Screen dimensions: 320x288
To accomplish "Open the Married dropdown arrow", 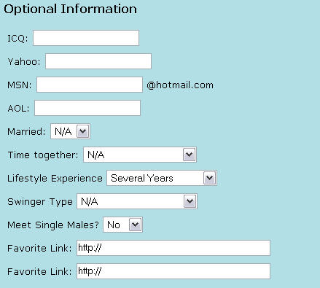I will (x=83, y=131).
